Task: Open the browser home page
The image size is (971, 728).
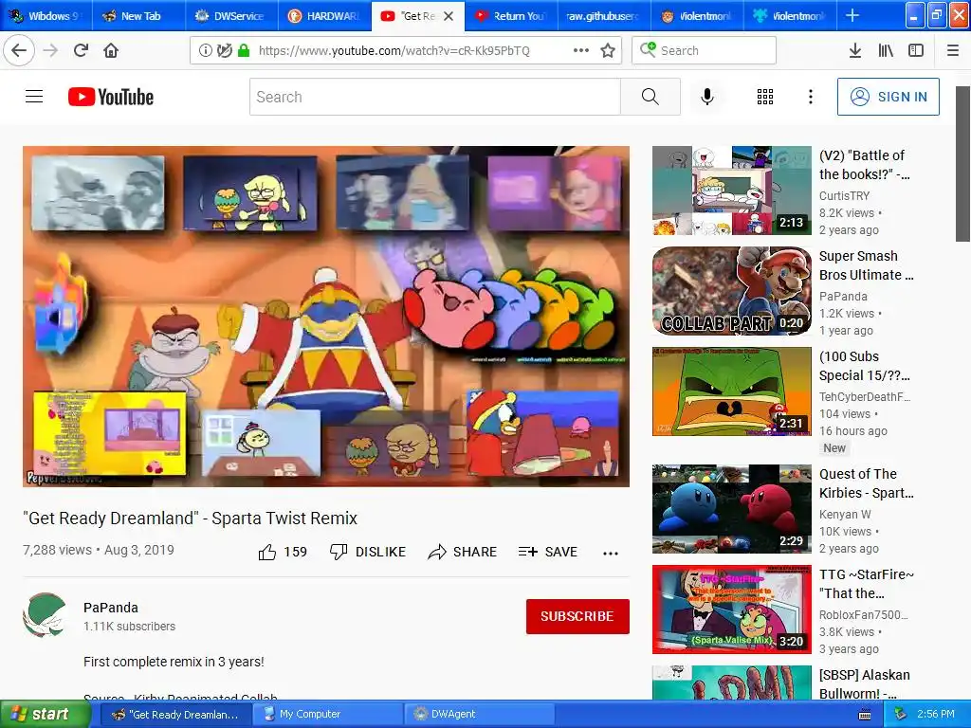Action: [111, 50]
